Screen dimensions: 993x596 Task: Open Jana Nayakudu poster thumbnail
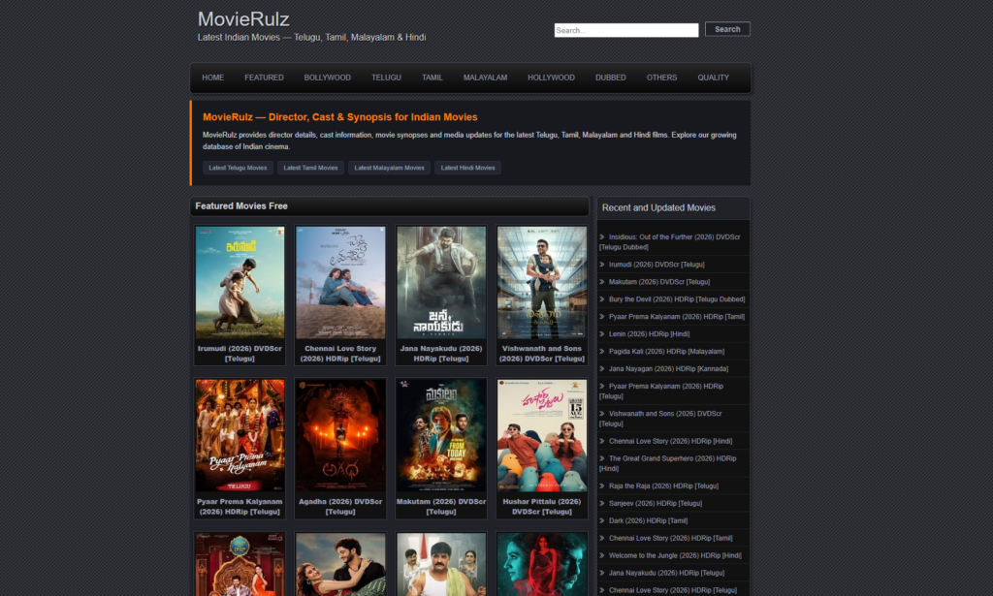441,283
